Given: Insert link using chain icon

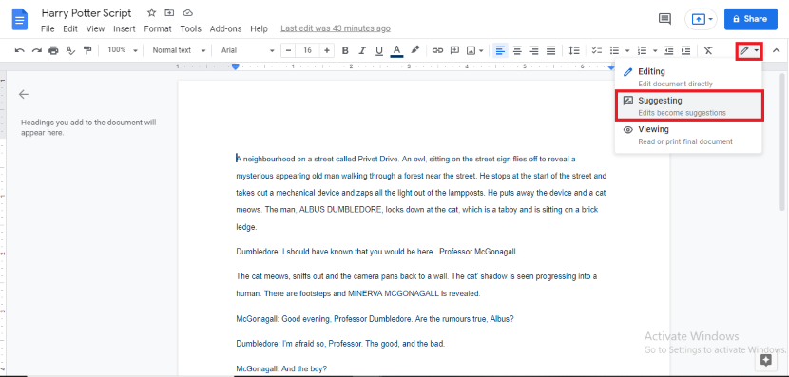Looking at the screenshot, I should (x=438, y=50).
